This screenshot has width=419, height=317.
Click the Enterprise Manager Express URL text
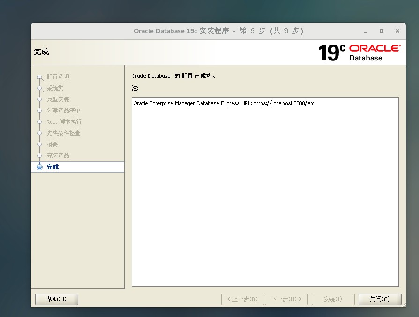coord(224,103)
